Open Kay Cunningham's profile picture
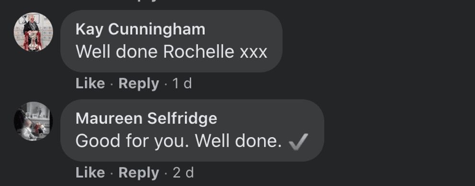 coord(34,31)
